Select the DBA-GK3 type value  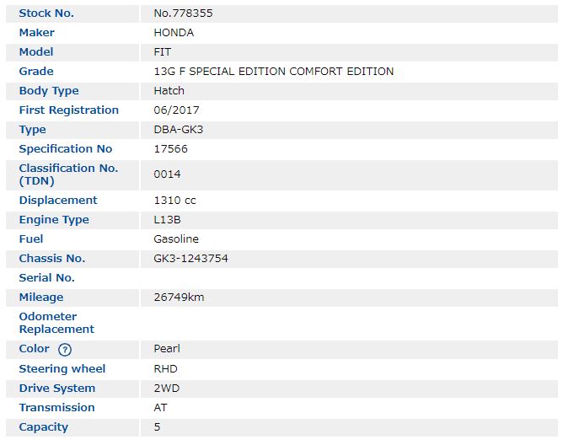(x=179, y=130)
